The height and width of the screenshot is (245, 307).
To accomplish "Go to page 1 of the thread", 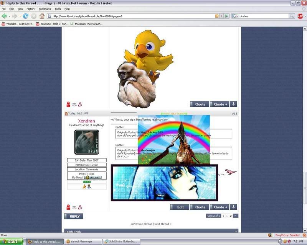I will (227, 216).
